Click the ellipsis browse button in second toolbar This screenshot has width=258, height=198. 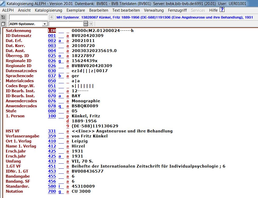click(85, 24)
